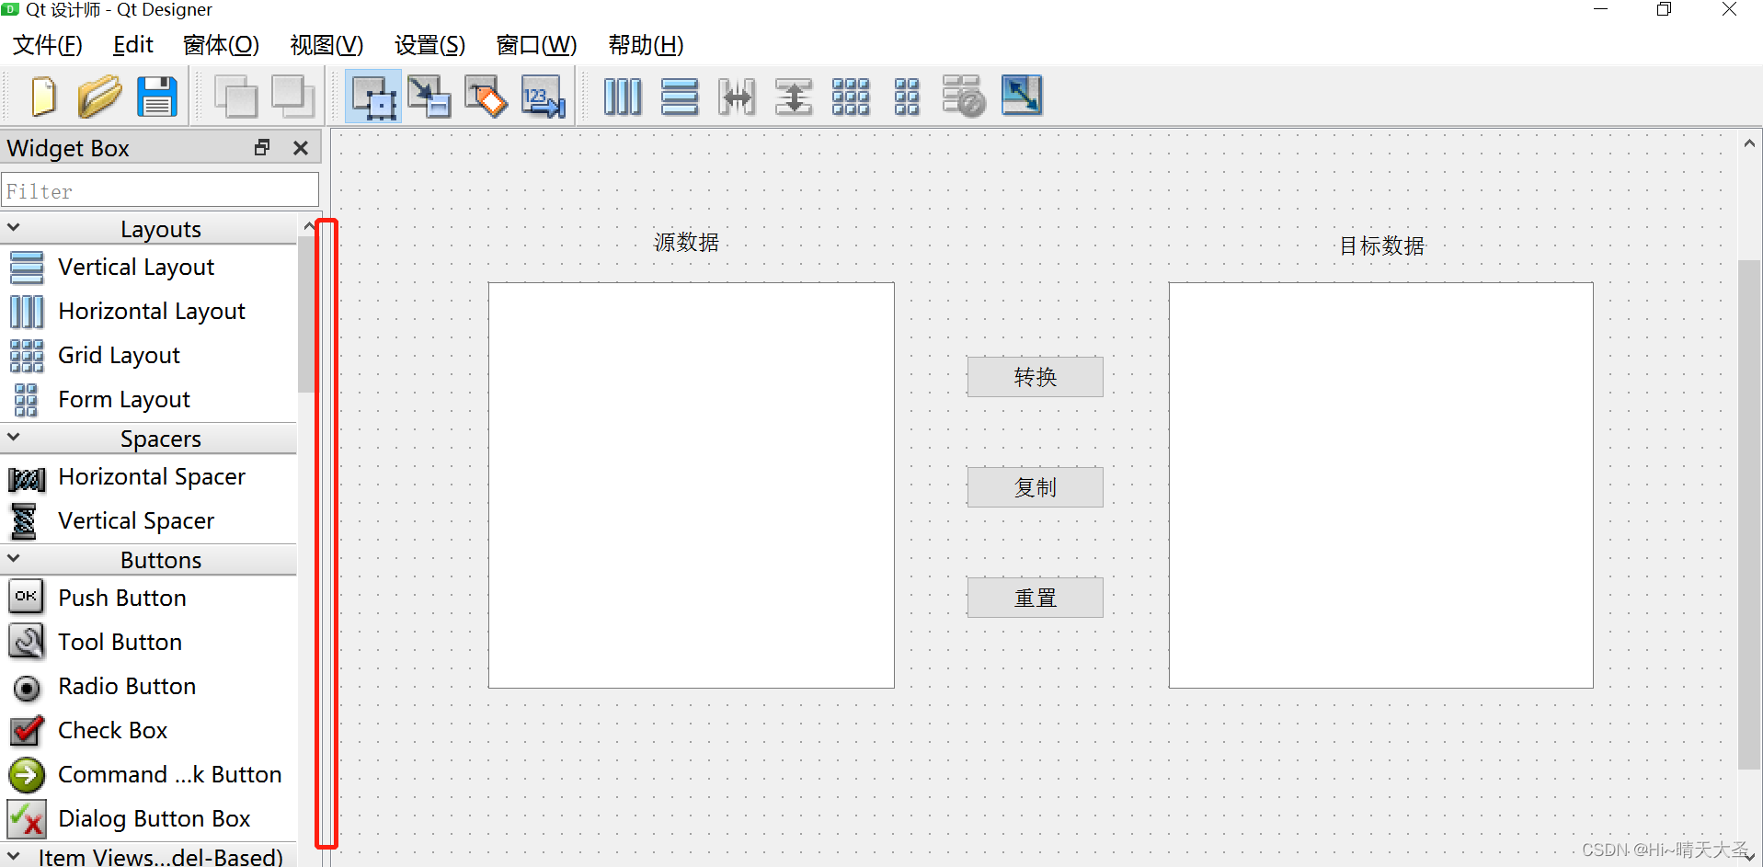The height and width of the screenshot is (867, 1763).
Task: Lay out widgets in a grid
Action: click(851, 96)
